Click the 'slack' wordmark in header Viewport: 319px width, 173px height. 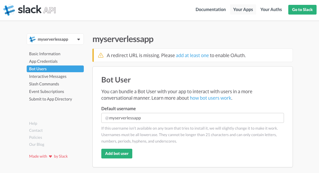[x=30, y=9]
